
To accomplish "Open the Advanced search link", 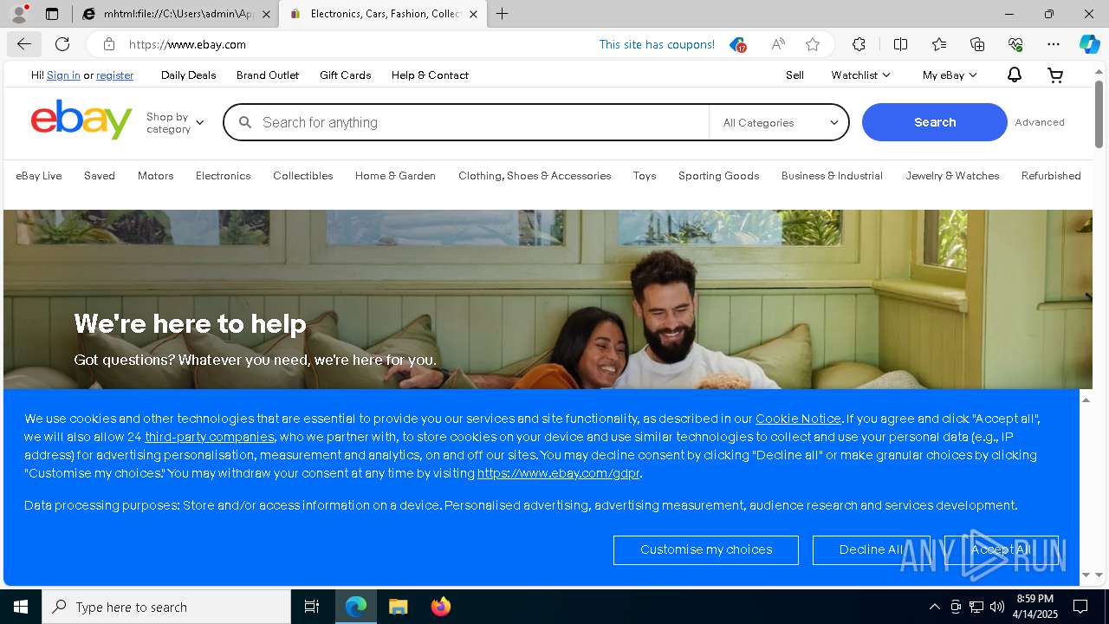I will coord(1040,122).
